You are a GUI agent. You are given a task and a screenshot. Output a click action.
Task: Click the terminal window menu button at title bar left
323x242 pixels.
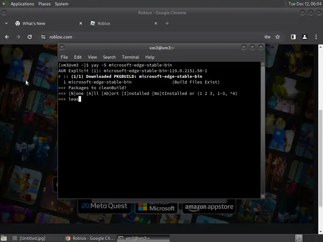pyautogui.click(x=62, y=48)
